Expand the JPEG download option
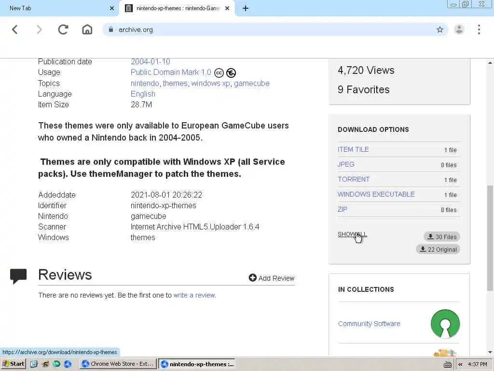This screenshot has width=494, height=371. coord(346,164)
